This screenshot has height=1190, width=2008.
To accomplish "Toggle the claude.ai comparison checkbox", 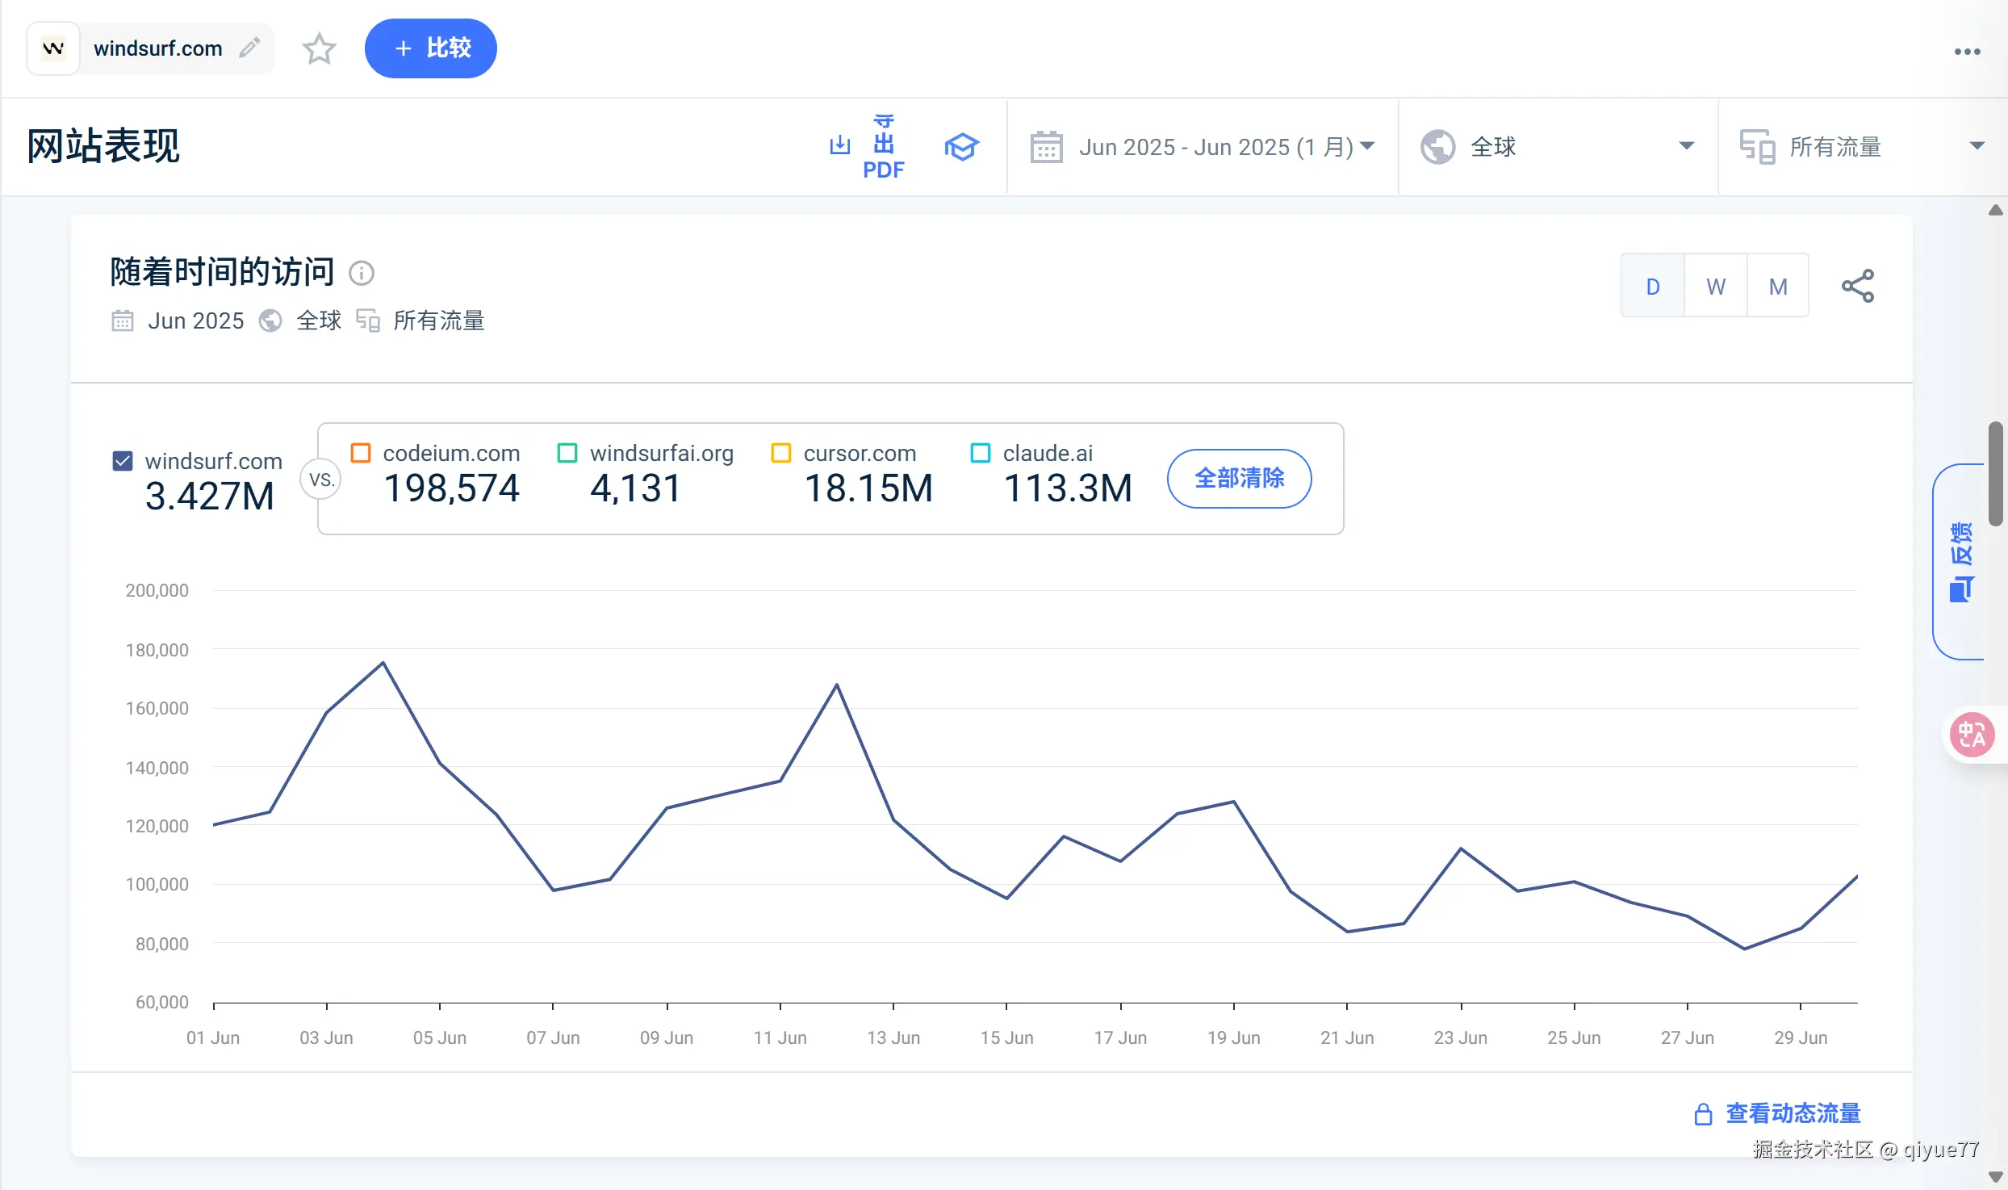I will click(x=980, y=453).
